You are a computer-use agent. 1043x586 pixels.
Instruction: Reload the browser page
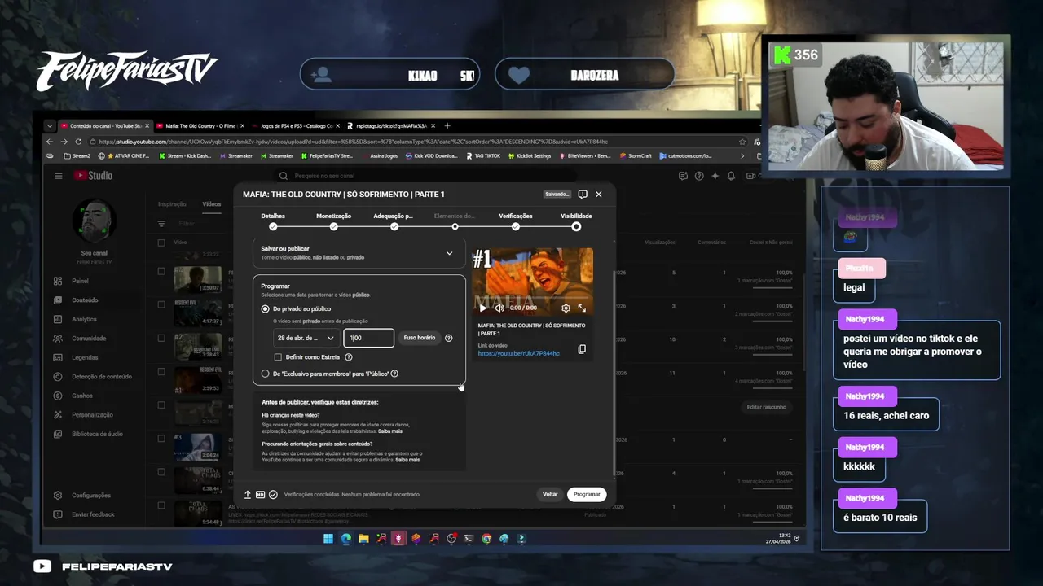78,142
